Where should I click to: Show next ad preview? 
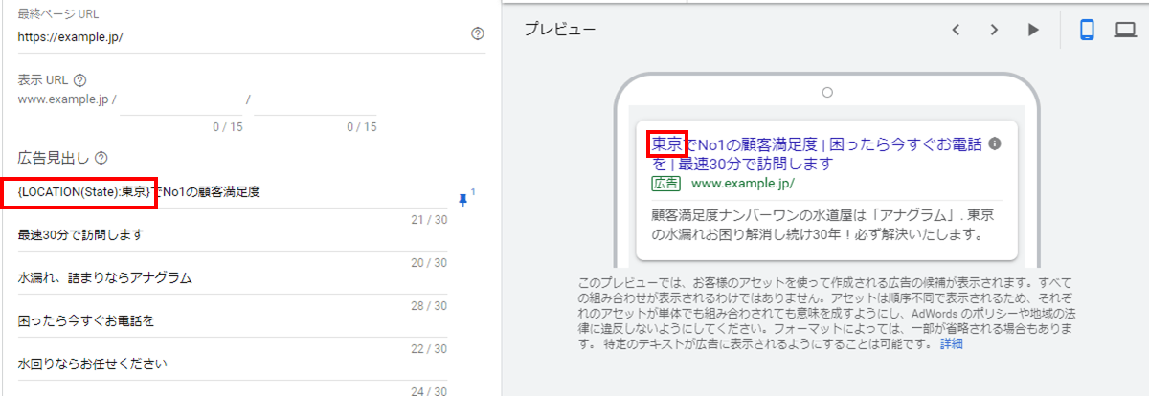tap(994, 30)
